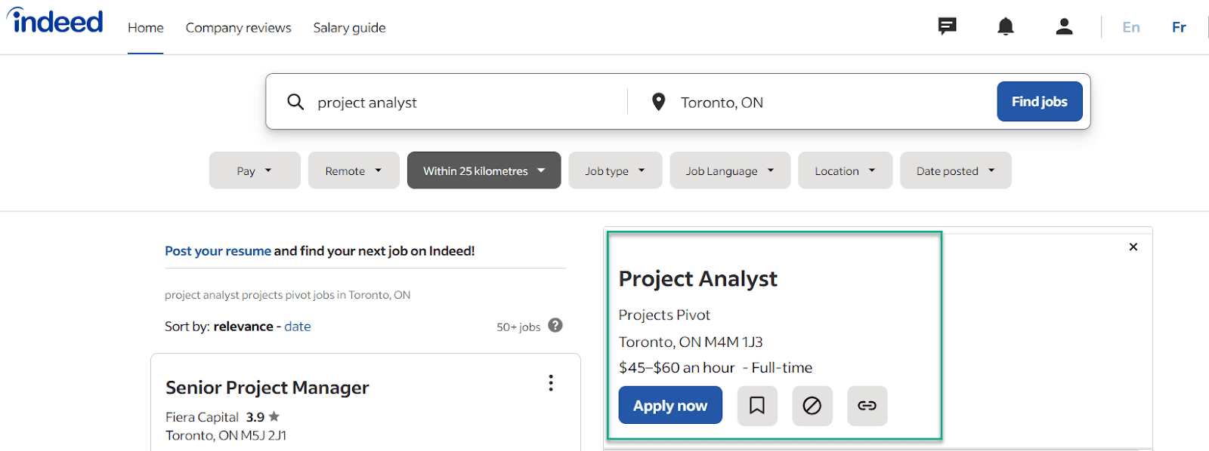
Task: Open the Salary guide
Action: click(x=350, y=27)
